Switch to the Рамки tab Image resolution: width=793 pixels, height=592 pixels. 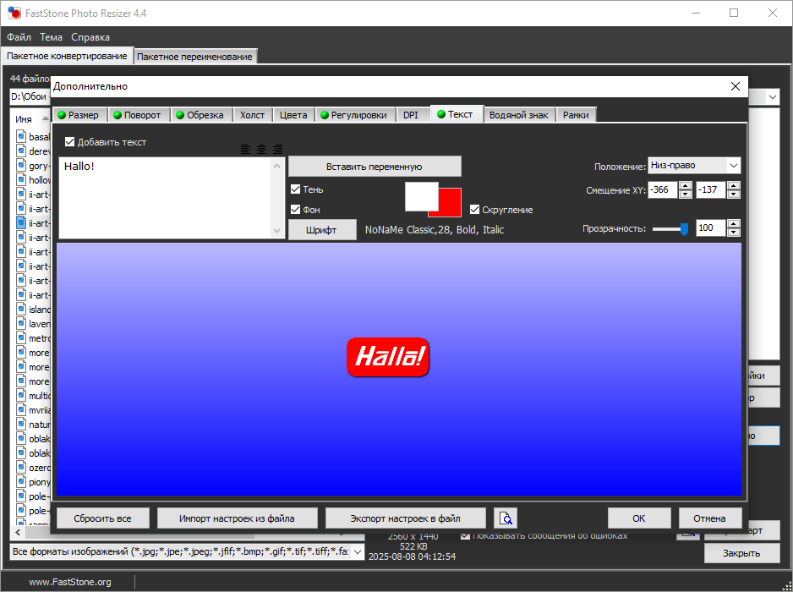pos(576,115)
